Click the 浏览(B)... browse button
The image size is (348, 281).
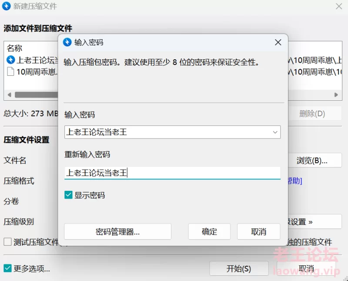tap(315, 160)
